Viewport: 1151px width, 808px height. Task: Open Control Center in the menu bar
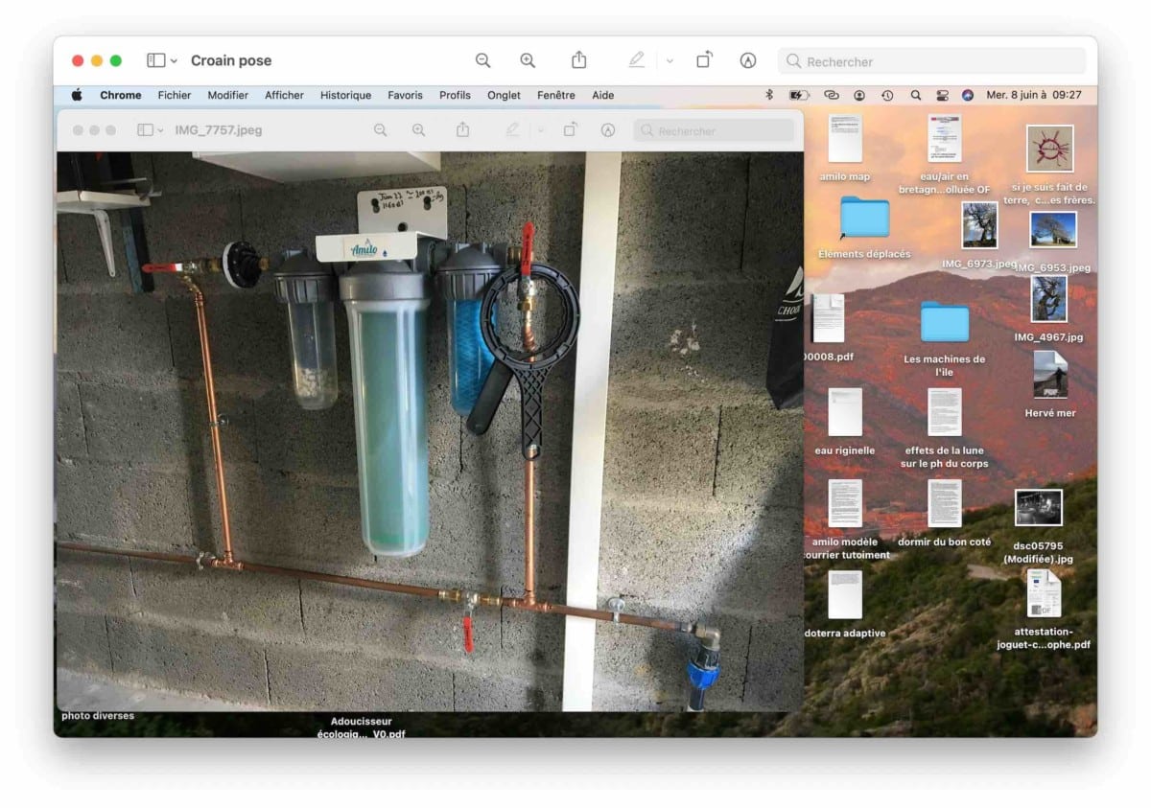click(942, 95)
